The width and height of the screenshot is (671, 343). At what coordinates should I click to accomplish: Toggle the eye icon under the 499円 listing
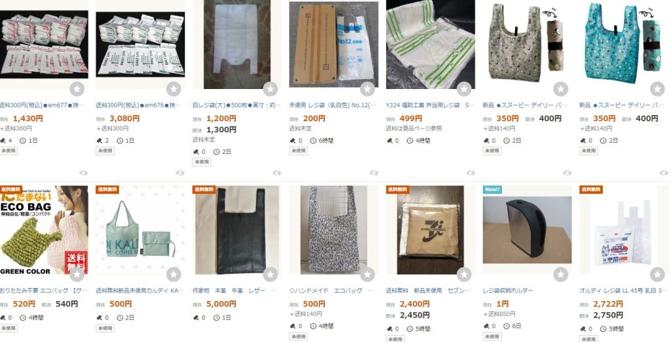pyautogui.click(x=470, y=173)
